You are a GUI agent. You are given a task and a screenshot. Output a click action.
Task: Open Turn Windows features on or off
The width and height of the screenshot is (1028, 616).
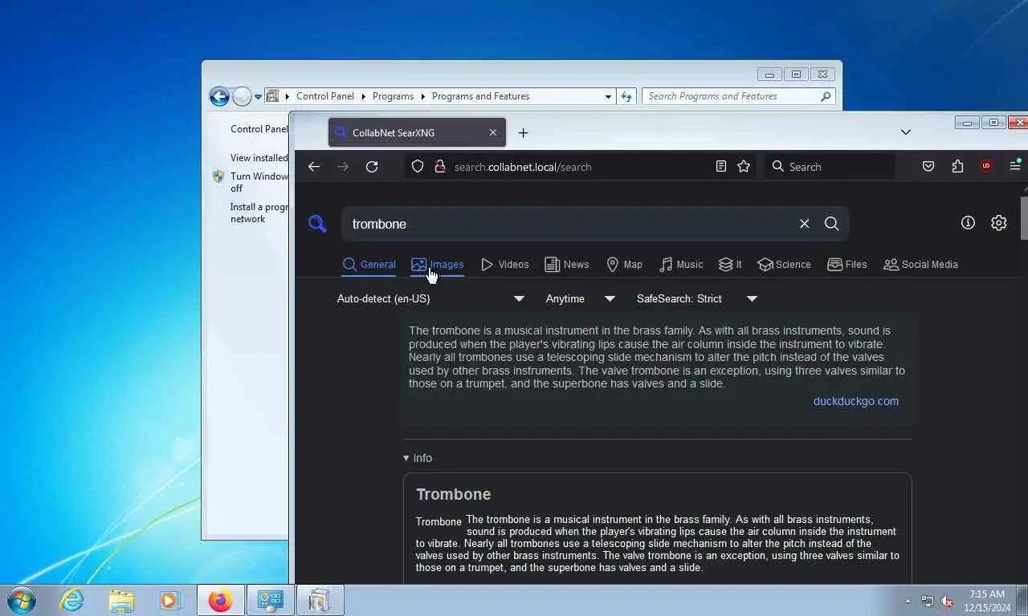pos(259,182)
